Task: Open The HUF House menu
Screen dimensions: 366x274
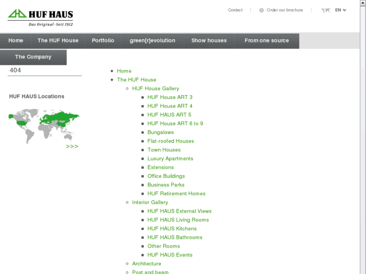Action: click(58, 41)
